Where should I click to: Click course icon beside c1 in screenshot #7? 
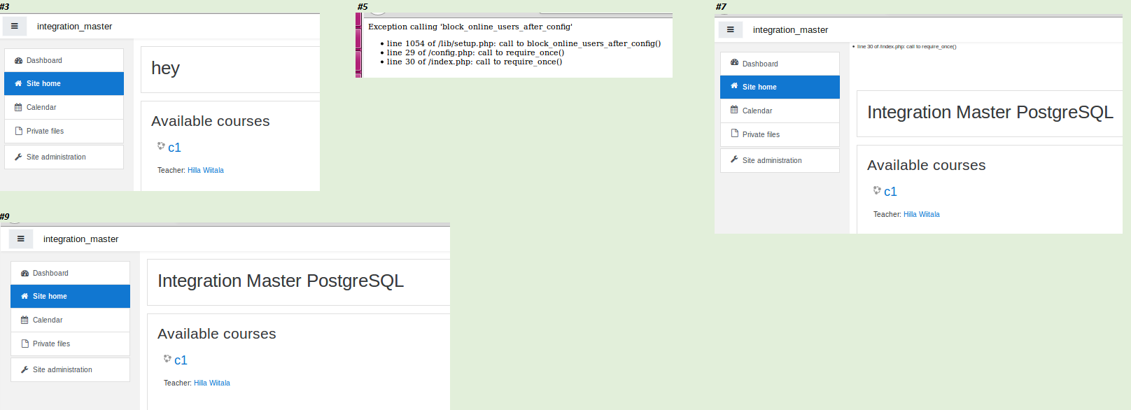pyautogui.click(x=877, y=190)
